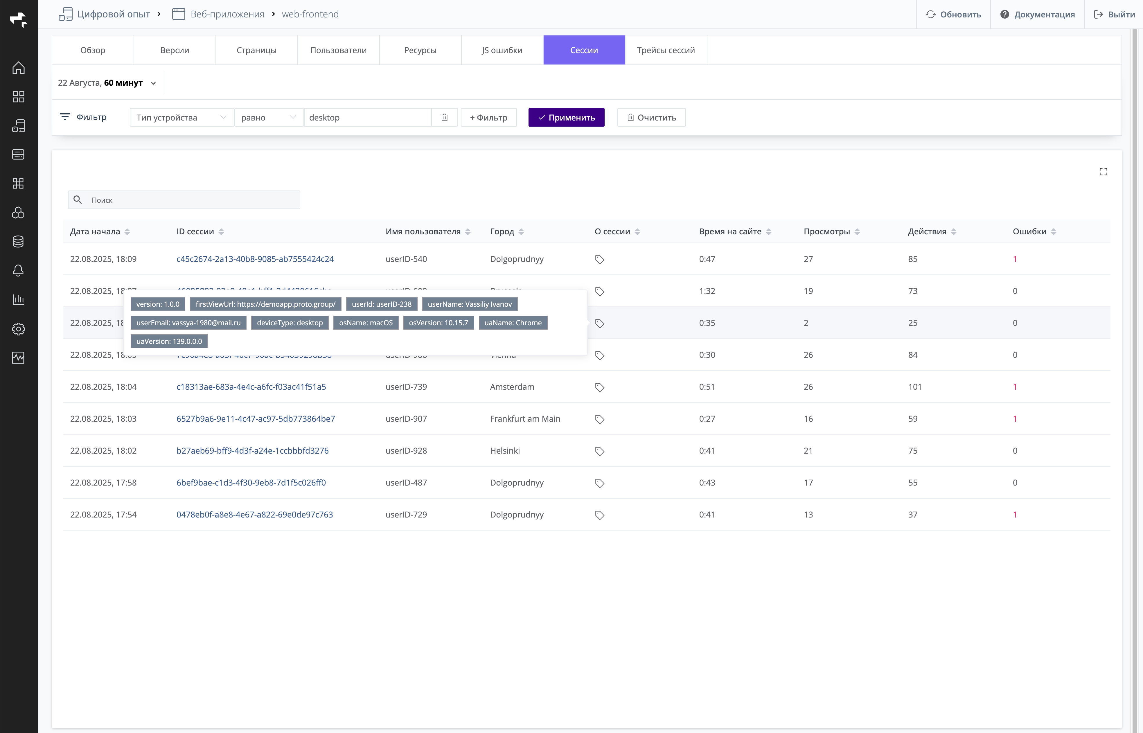Click tag icon for session c45c2674

pyautogui.click(x=600, y=260)
